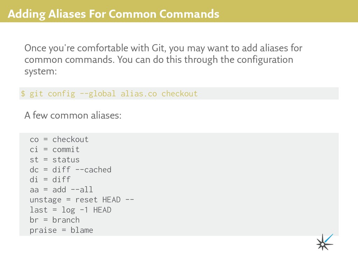Click the "co = checkout" alias line
358x268 pixels.
click(x=59, y=140)
